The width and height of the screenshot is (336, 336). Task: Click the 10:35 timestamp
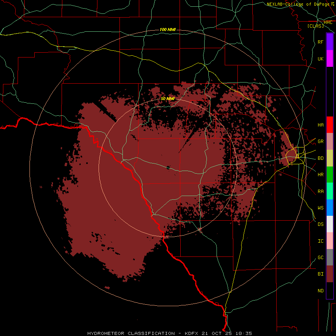point(244,333)
